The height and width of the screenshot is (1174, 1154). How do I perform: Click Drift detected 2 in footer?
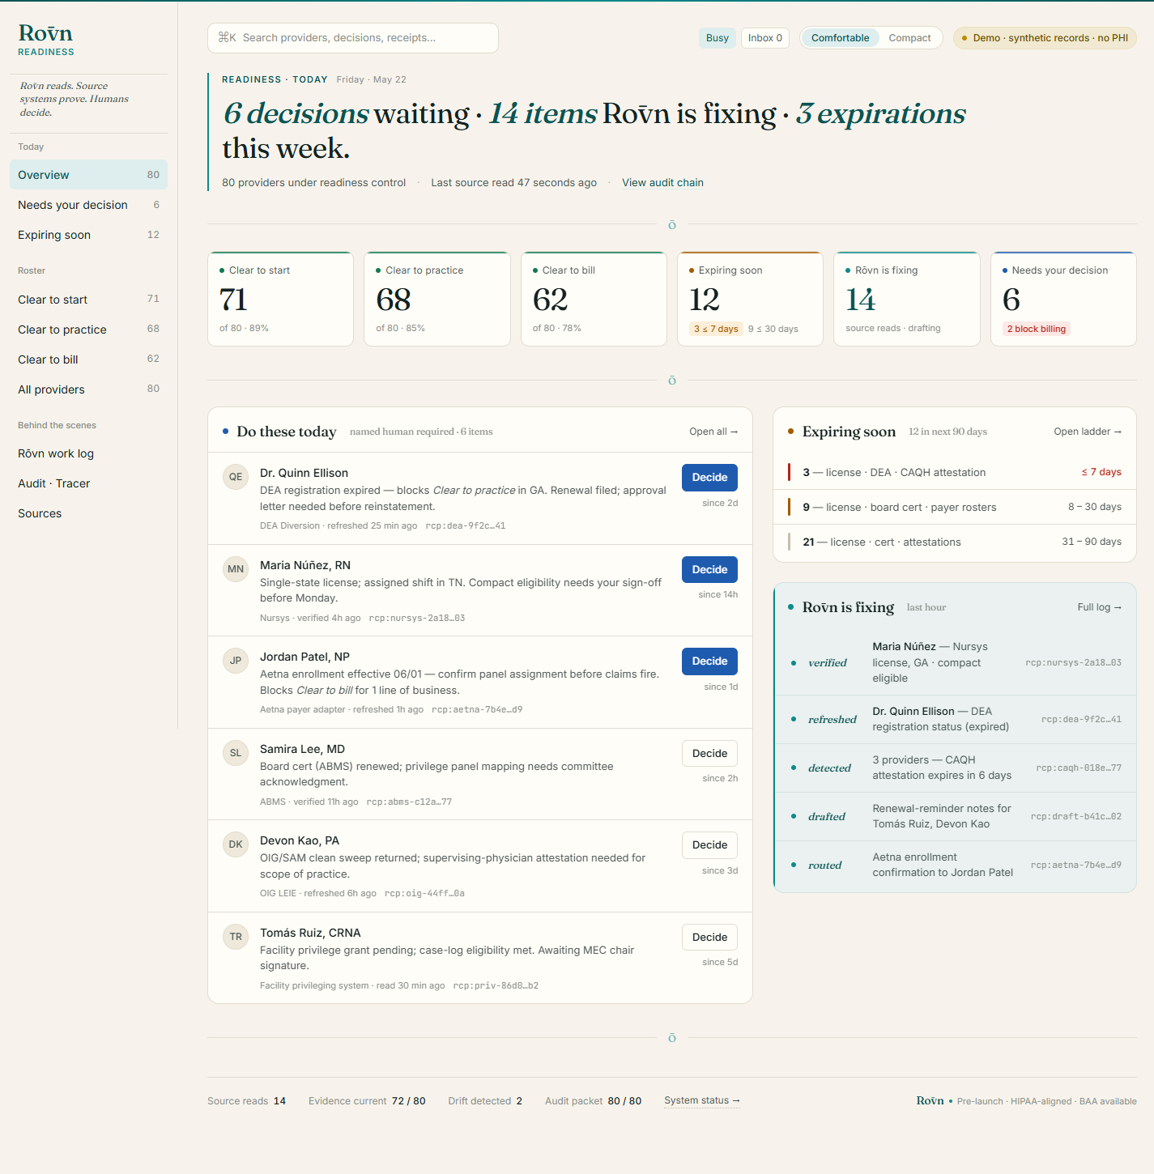point(485,1101)
